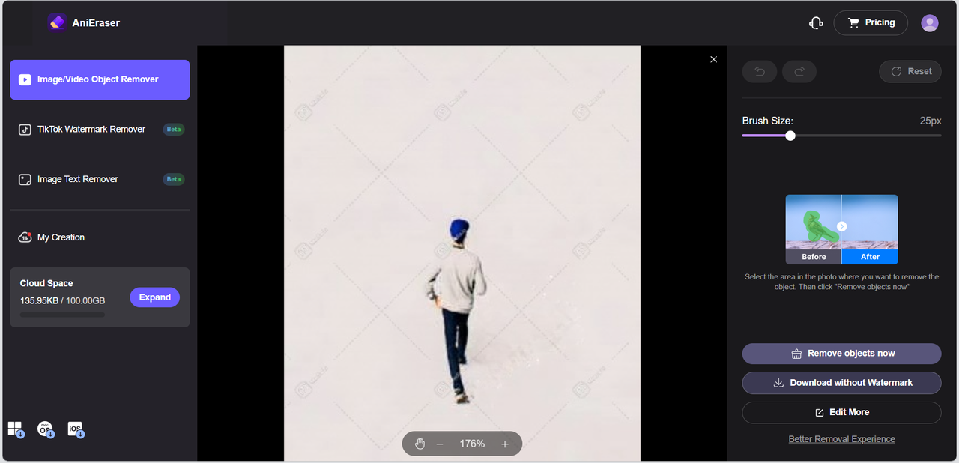Click the TikTok Watermark Remover Beta badge
Viewport: 959px width, 463px height.
pos(174,130)
